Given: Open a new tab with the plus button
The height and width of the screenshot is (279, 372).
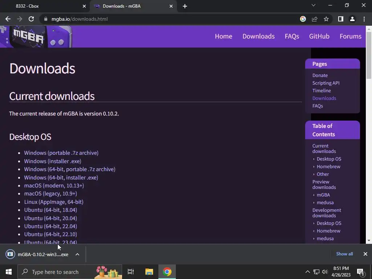Looking at the screenshot, I should coord(185,6).
